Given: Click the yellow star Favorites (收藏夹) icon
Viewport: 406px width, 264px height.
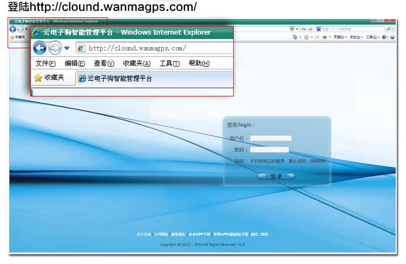Looking at the screenshot, I should point(38,78).
